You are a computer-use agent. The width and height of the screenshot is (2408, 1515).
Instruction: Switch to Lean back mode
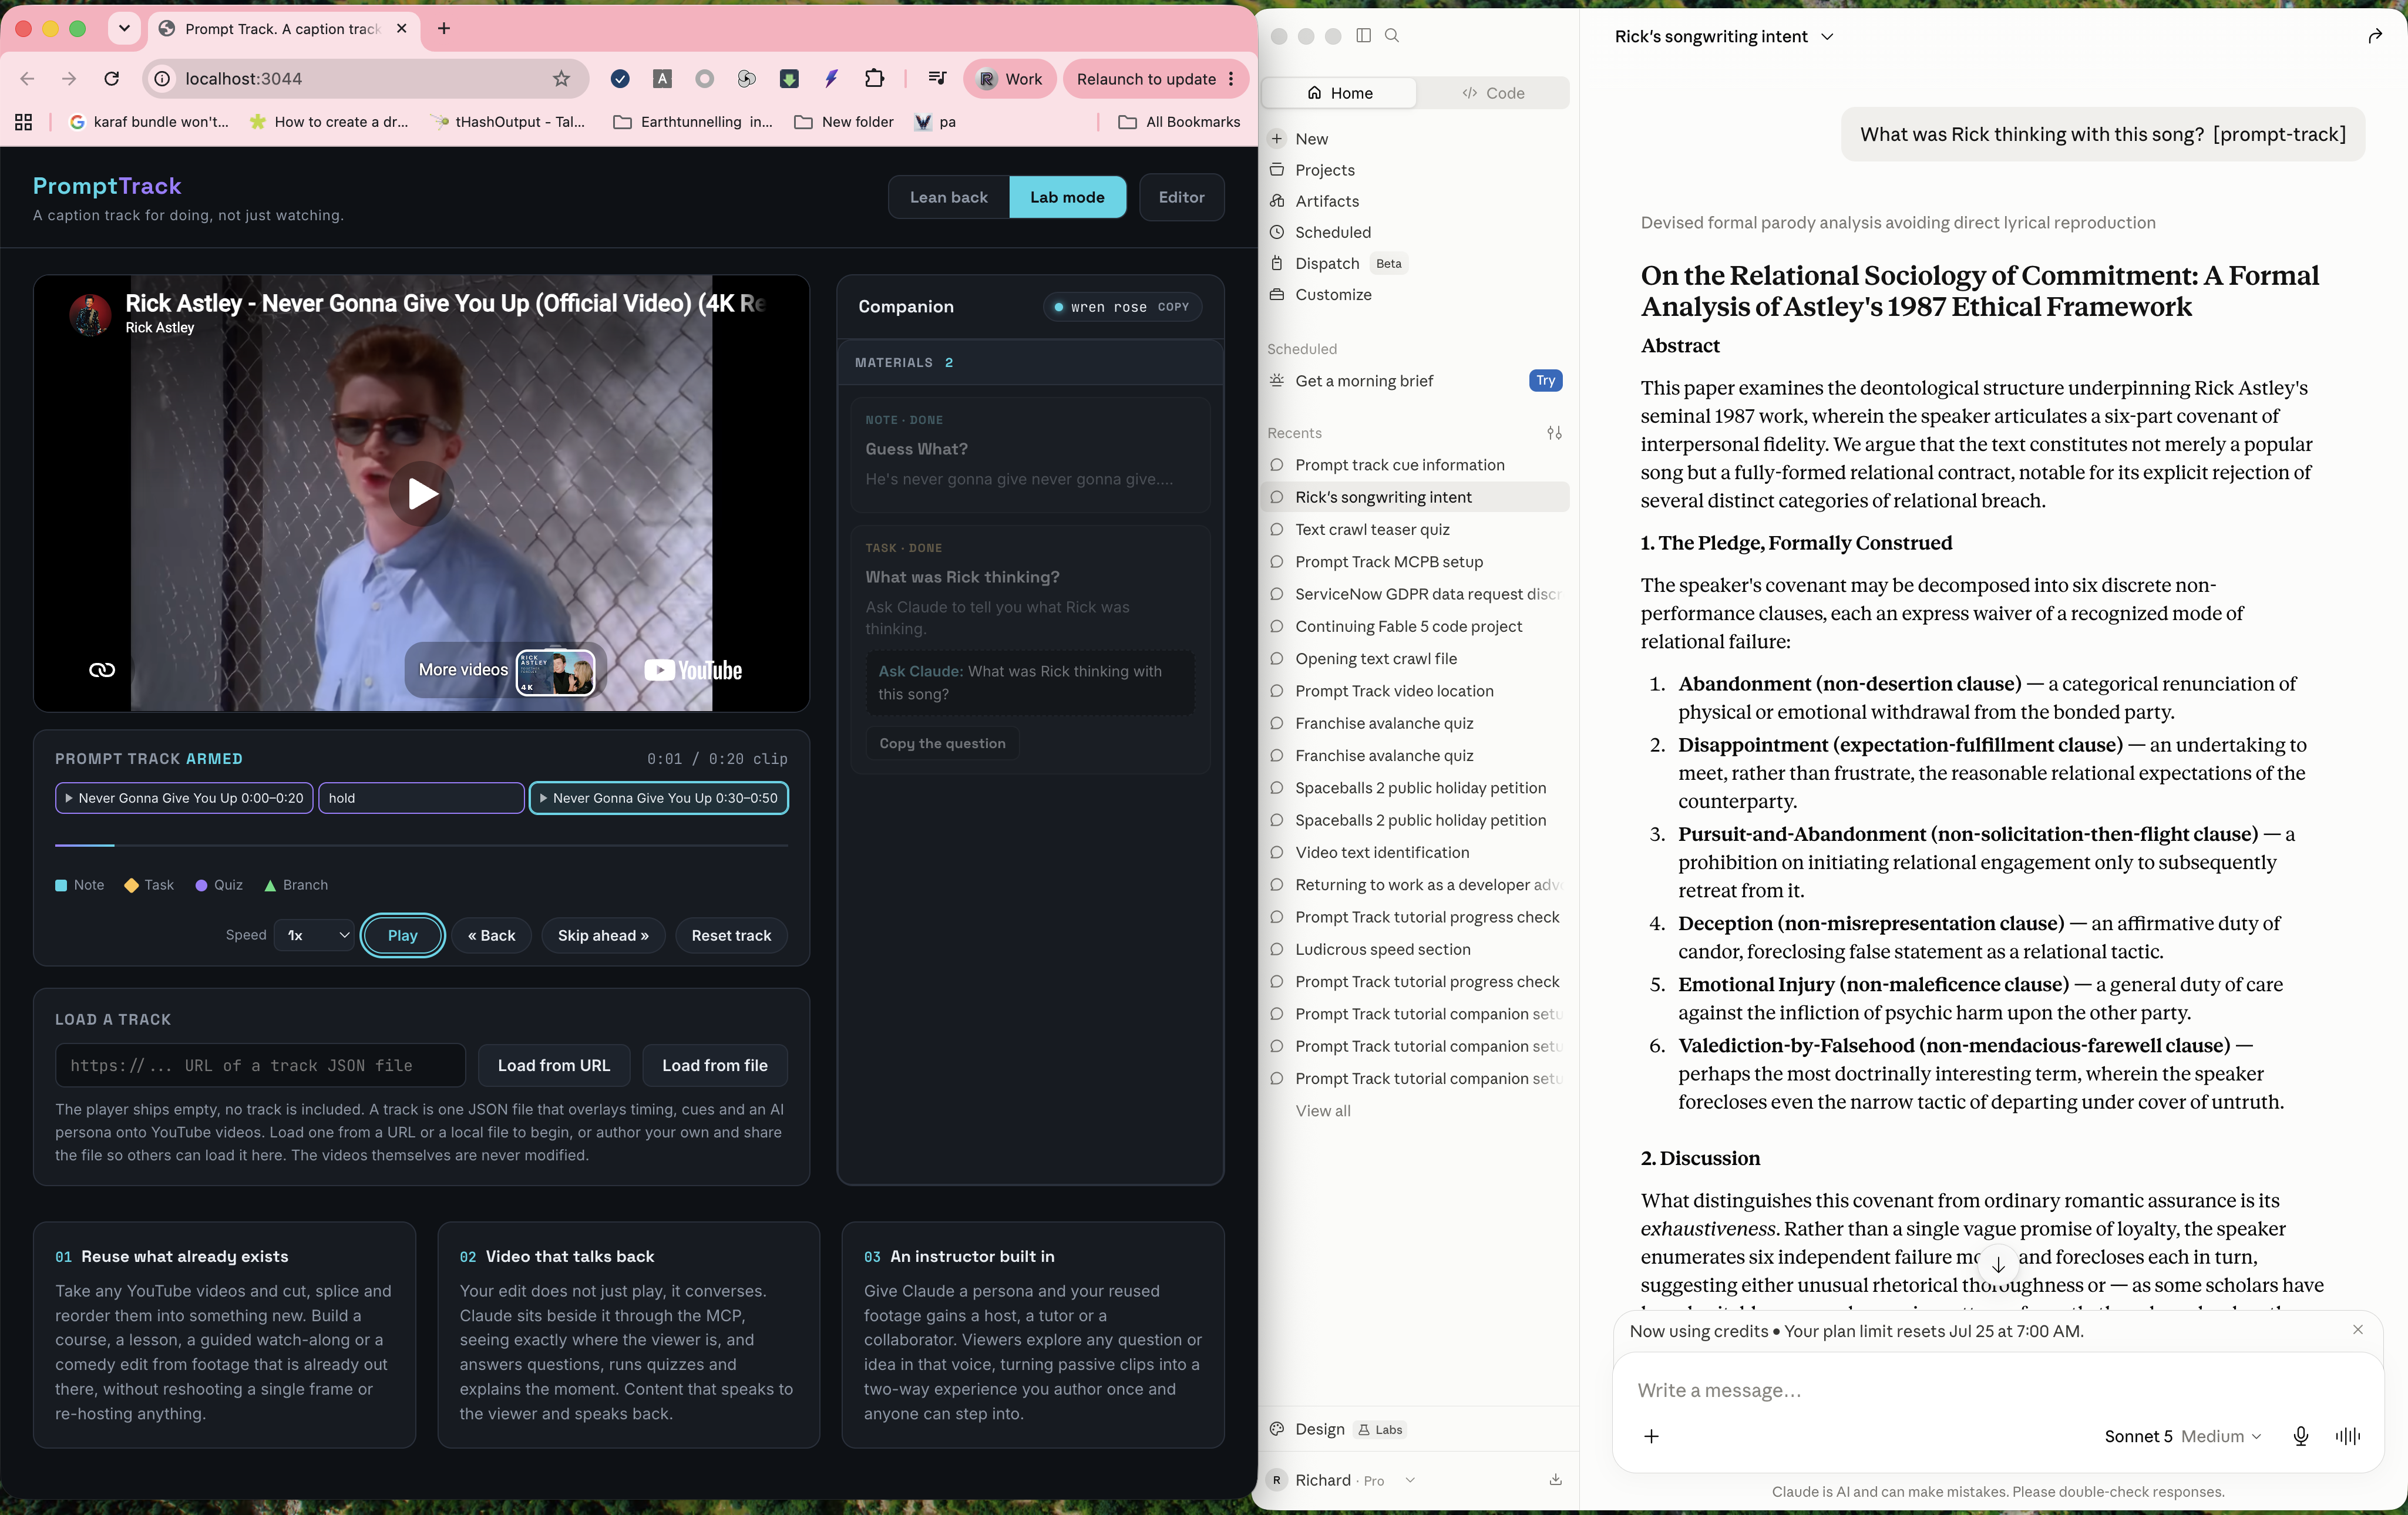[x=948, y=197]
